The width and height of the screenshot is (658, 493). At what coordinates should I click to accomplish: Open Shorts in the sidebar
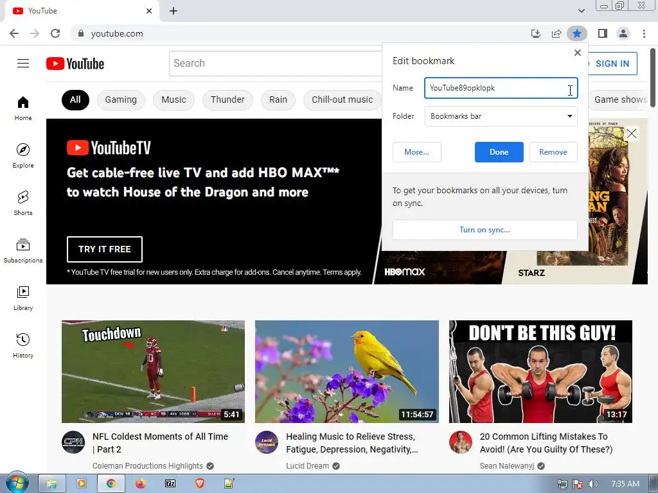(23, 203)
